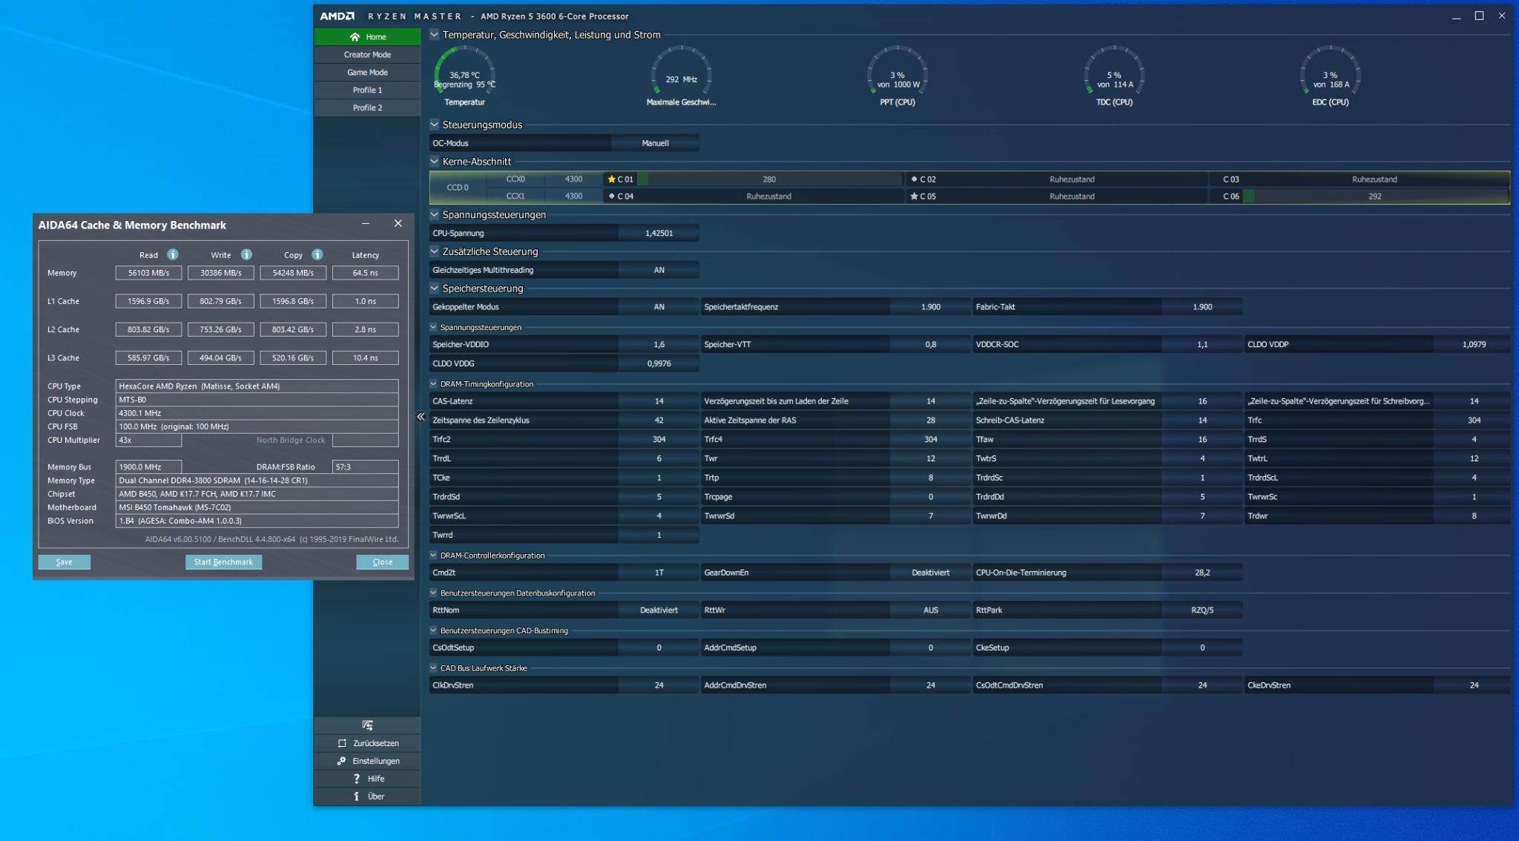Click Start Benchmark in AIDA64
Image resolution: width=1519 pixels, height=841 pixels.
pos(223,562)
